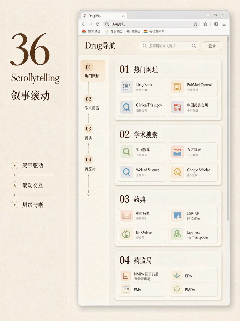Open the ClinicalTrials.gov link text
This screenshot has width=240, height=321.
coord(149,105)
